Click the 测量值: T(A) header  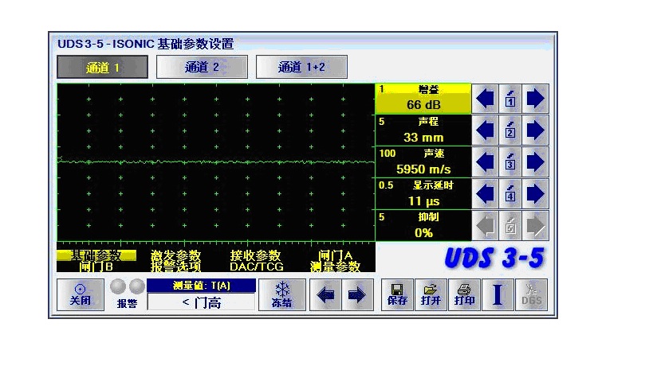(x=201, y=286)
